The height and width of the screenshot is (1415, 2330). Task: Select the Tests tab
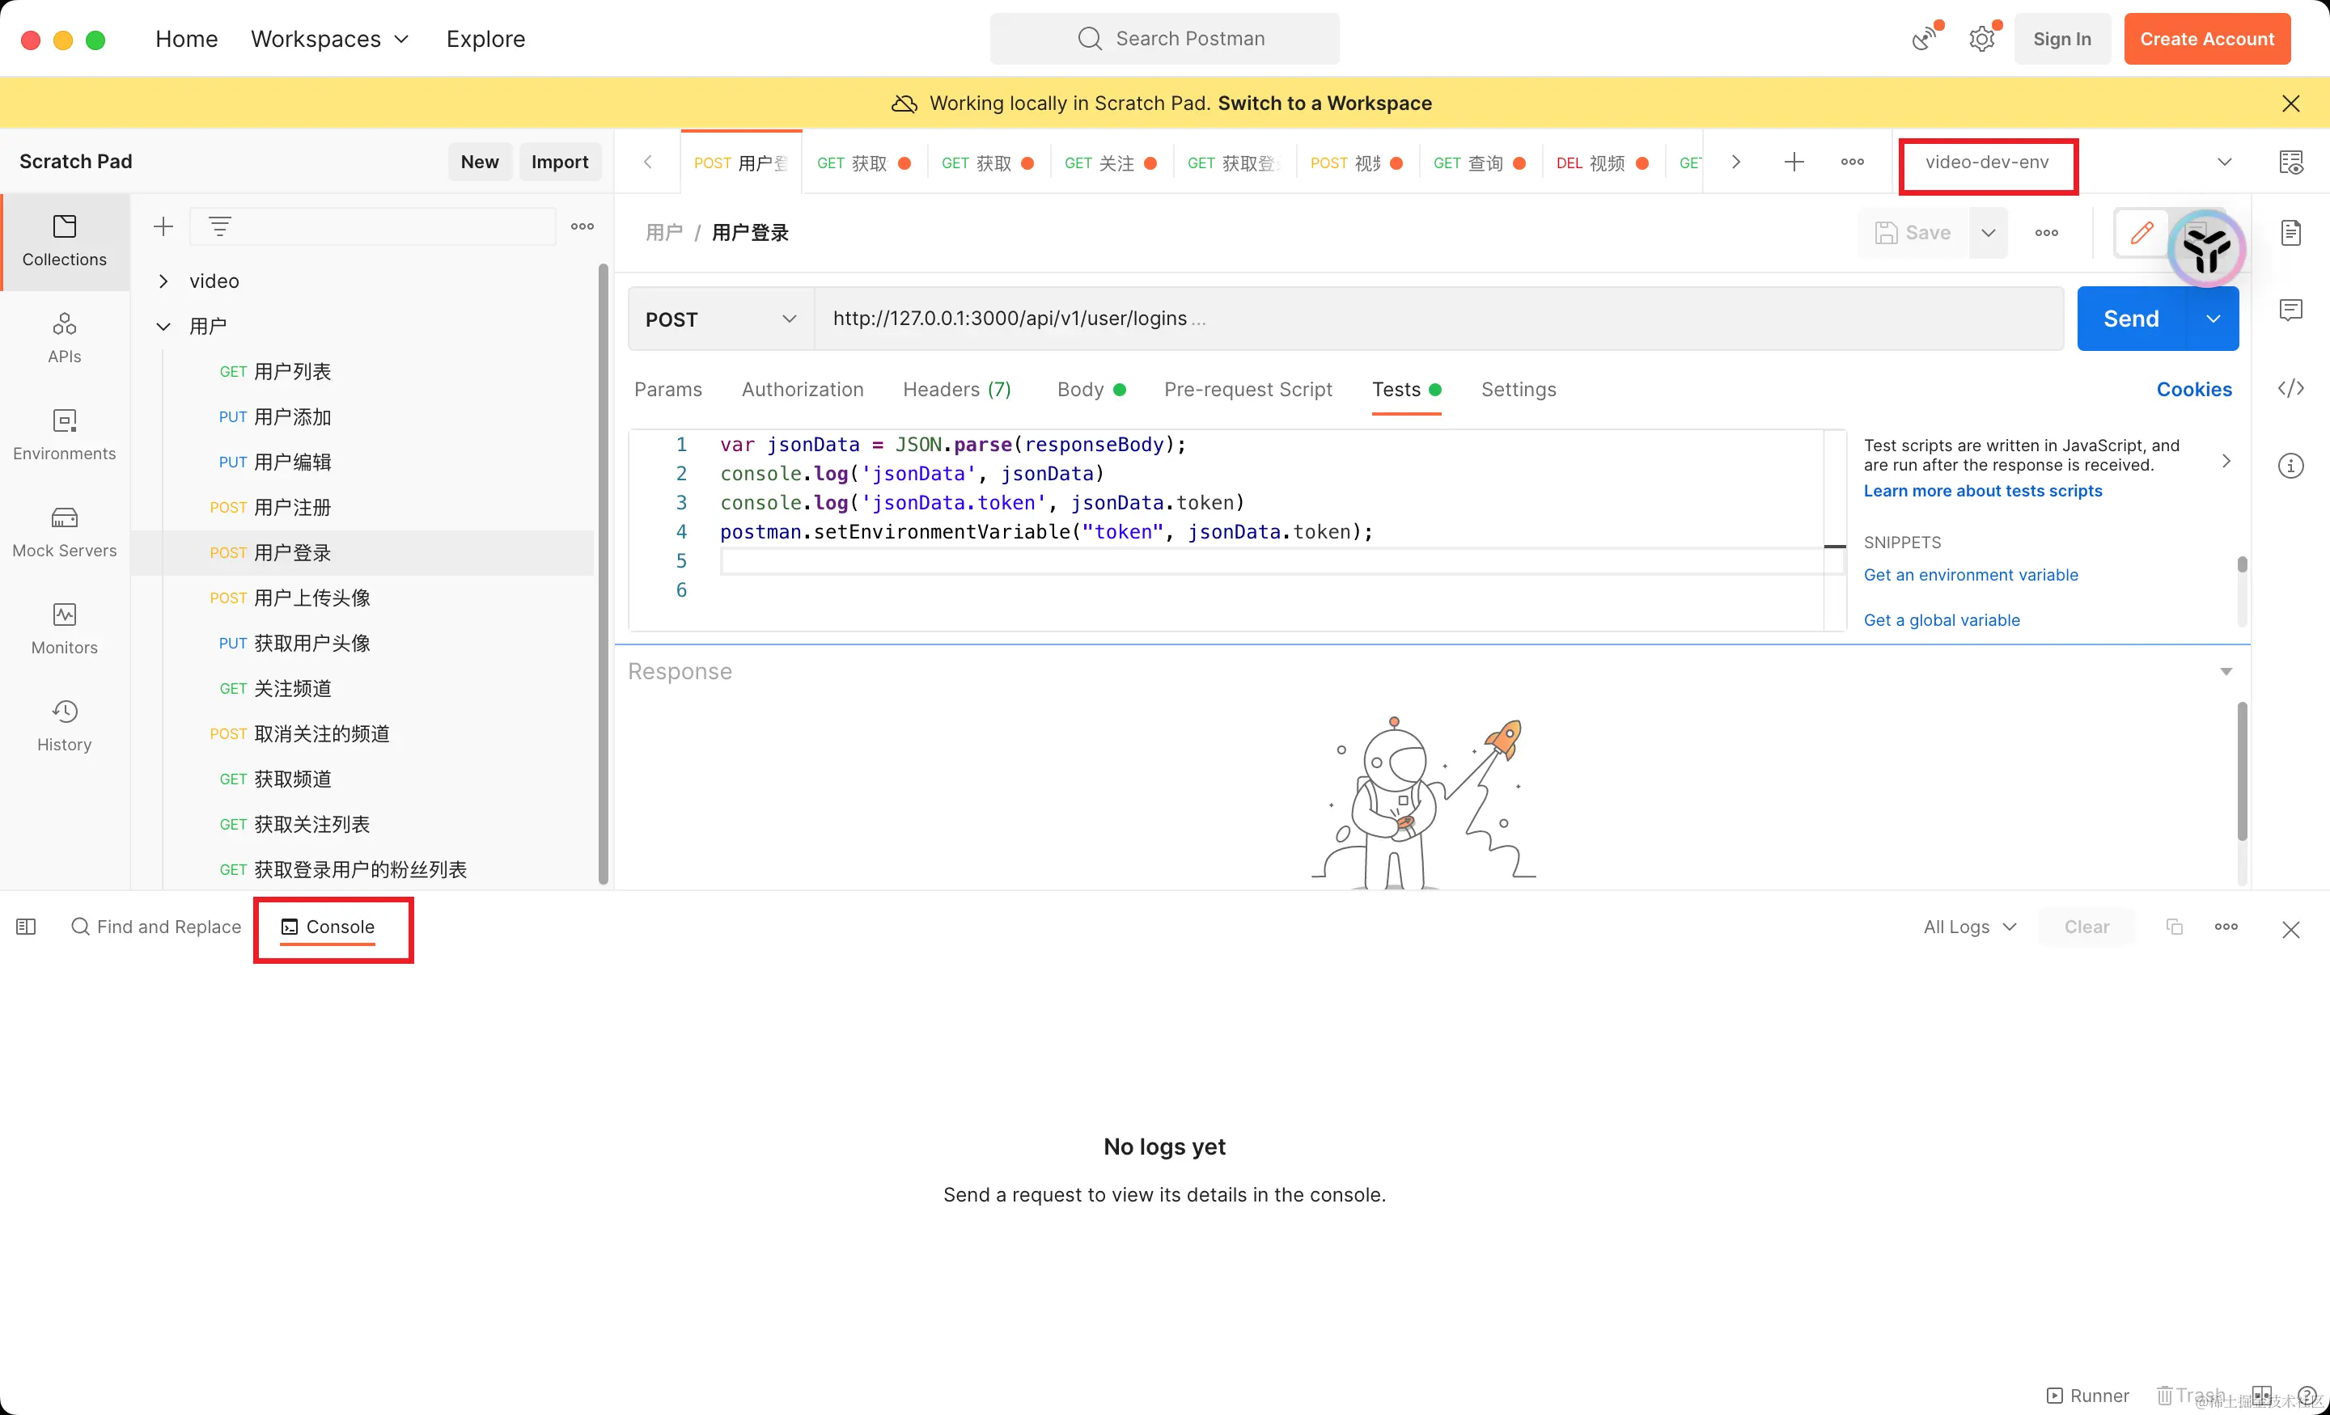pyautogui.click(x=1395, y=389)
